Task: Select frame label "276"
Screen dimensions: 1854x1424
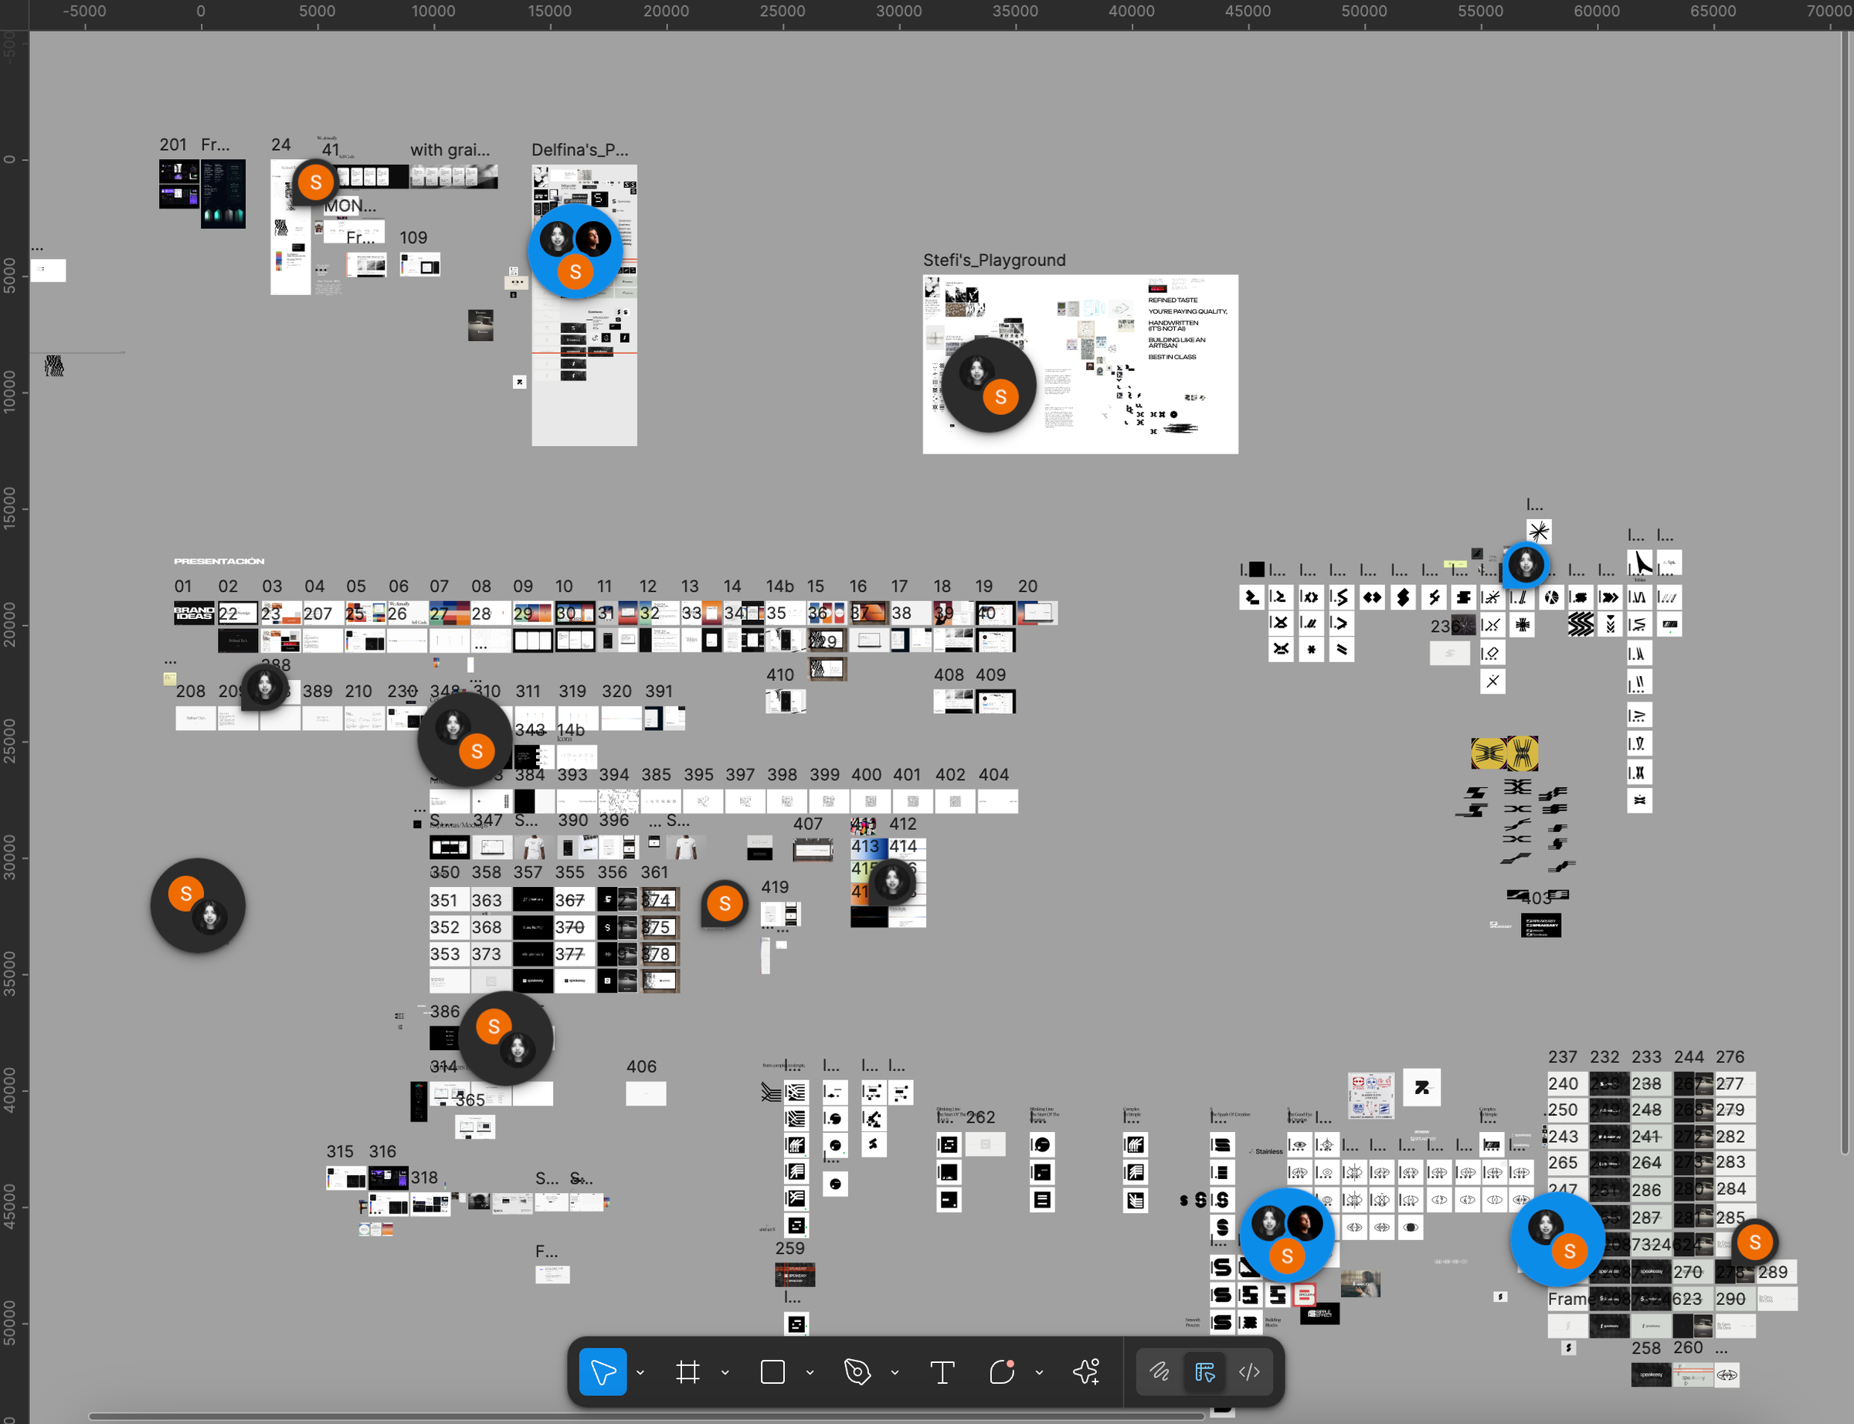Action: 1730,1057
